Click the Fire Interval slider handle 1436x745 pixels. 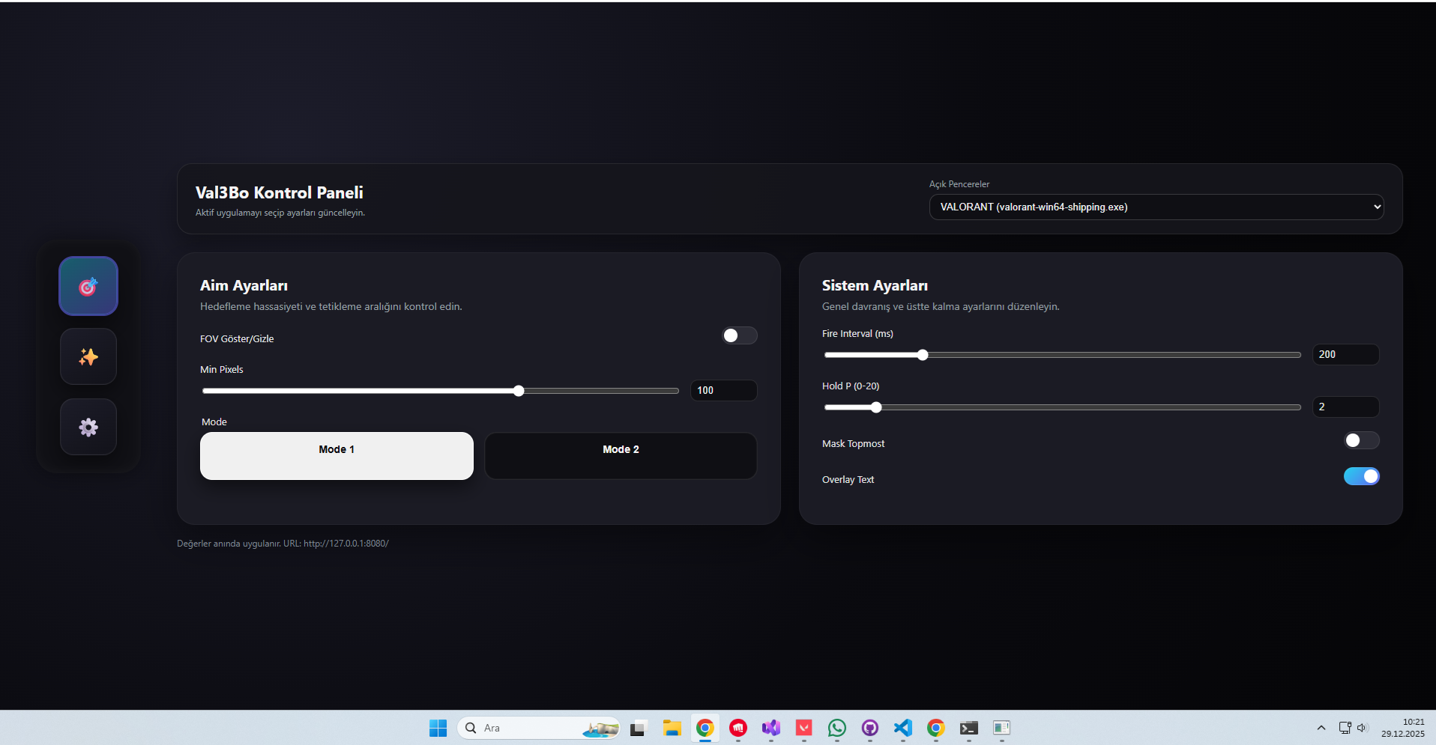click(923, 355)
